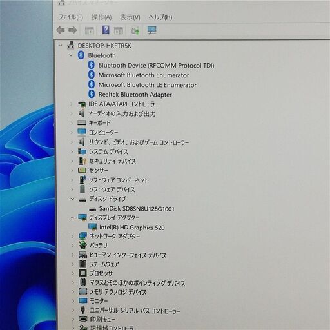This screenshot has height=330, width=330.
Task: Select the 印刷キュー label text
Action: click(x=102, y=319)
